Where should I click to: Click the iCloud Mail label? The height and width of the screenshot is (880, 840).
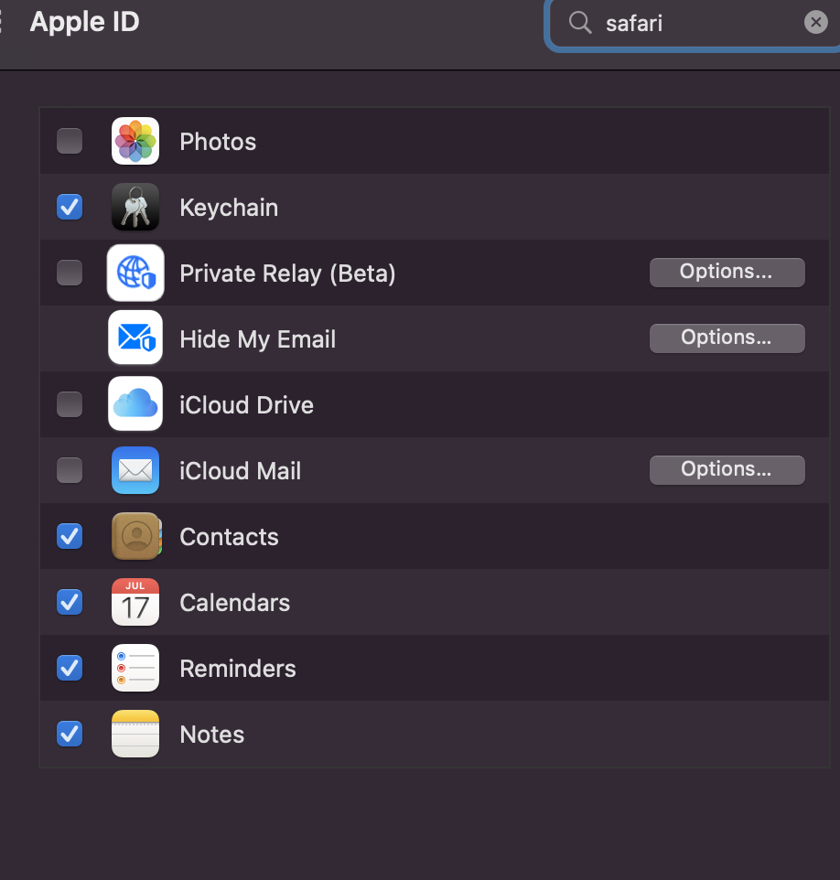(241, 471)
